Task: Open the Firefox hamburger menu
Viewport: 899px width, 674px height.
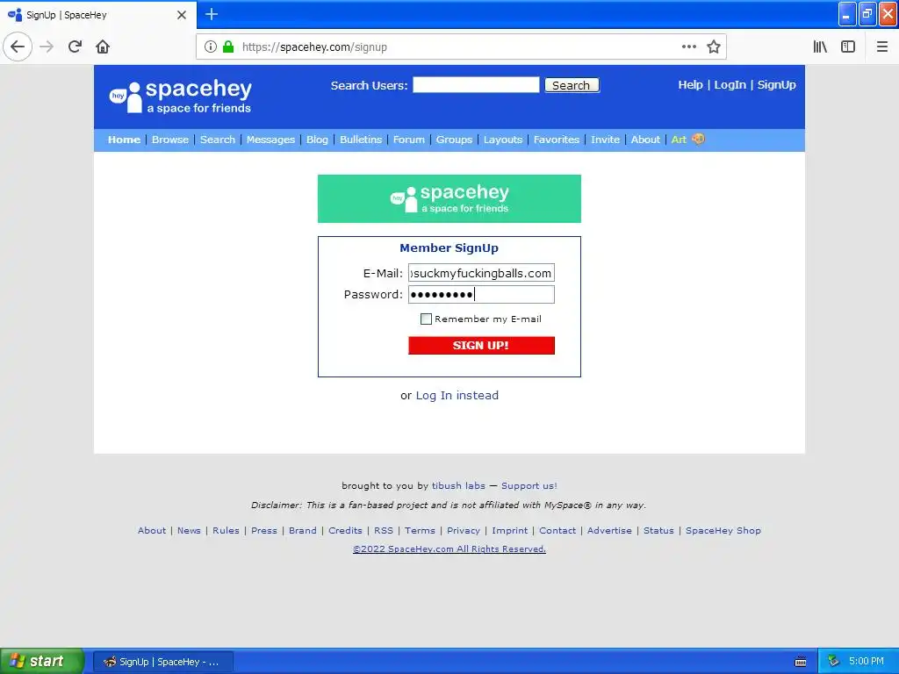Action: coord(882,47)
